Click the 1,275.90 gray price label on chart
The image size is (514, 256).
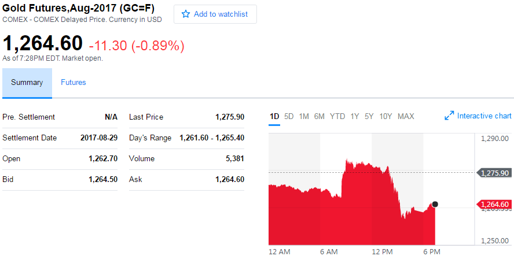tap(495, 173)
